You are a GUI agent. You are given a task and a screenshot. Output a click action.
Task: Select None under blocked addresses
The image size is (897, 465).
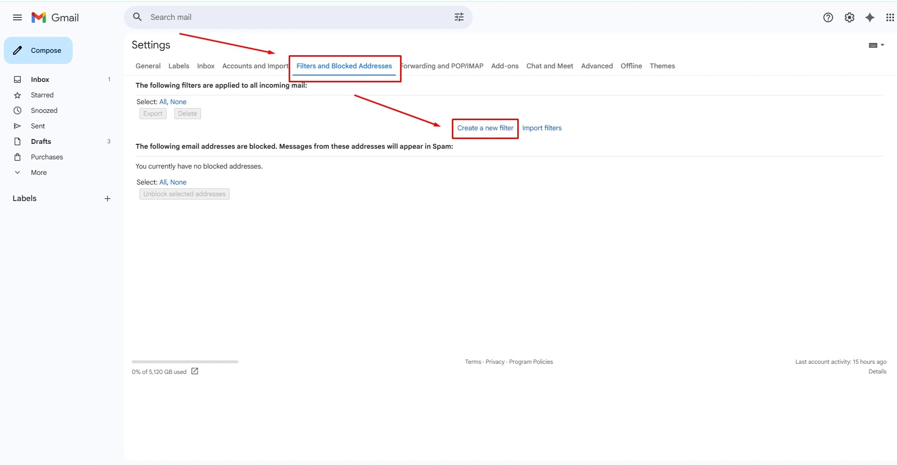(178, 182)
